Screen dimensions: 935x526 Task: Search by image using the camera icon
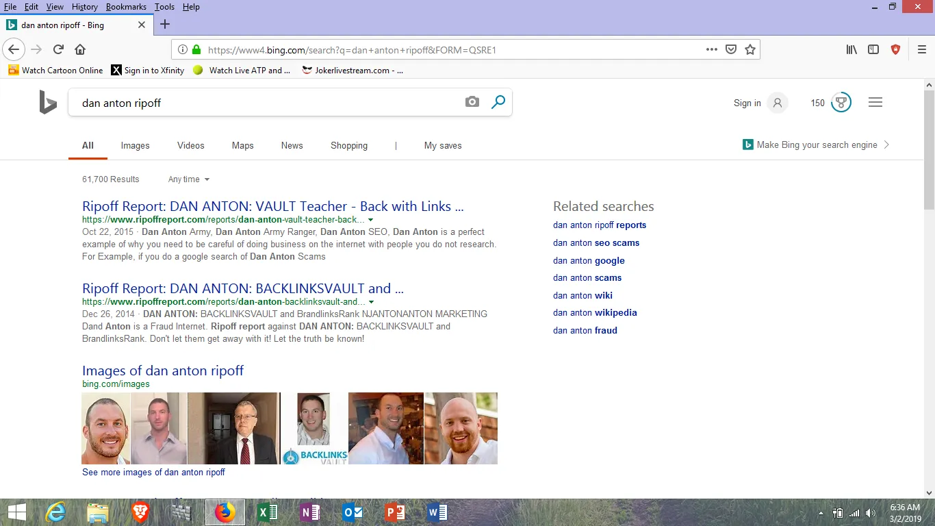point(472,102)
